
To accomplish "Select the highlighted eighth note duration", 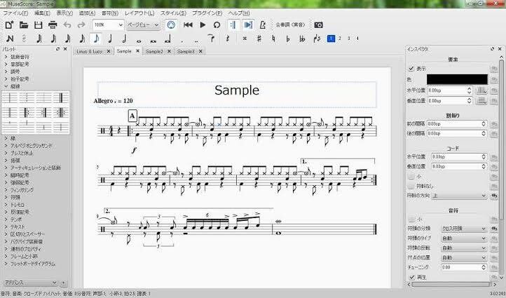I will coord(96,39).
